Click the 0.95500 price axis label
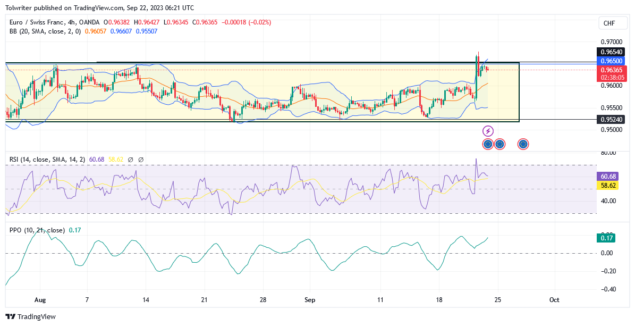635x326 pixels. click(x=611, y=108)
